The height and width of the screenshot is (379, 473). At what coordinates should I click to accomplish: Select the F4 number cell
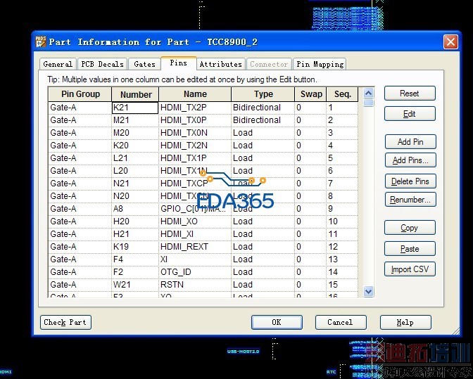tap(135, 259)
